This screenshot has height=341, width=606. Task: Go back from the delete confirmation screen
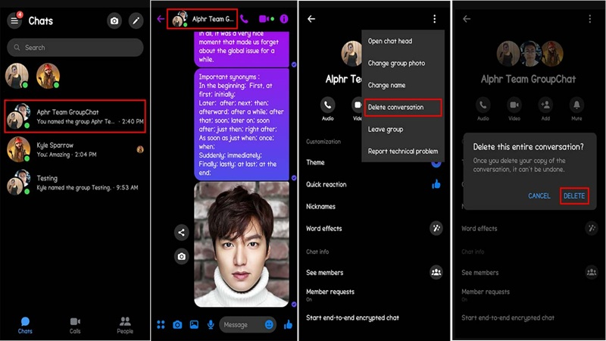(x=467, y=18)
